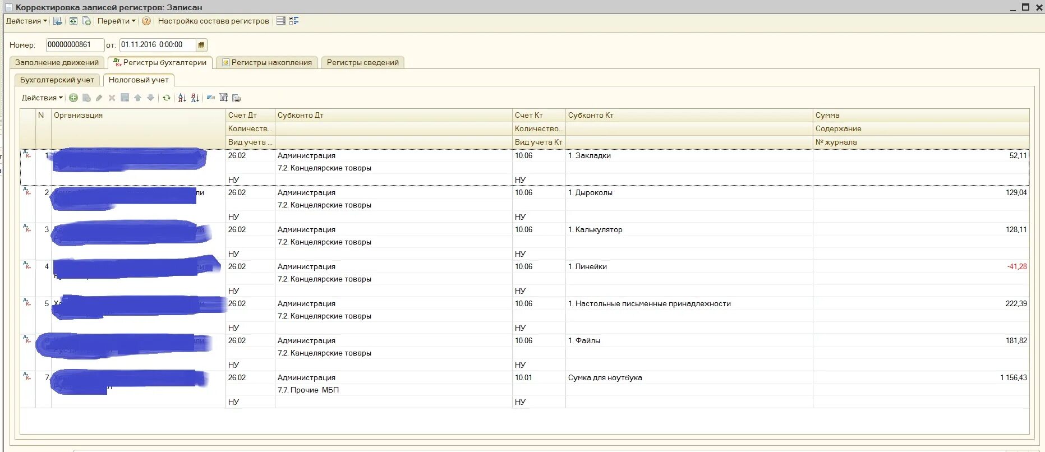Switch to Заполнение движений tab

(57, 62)
